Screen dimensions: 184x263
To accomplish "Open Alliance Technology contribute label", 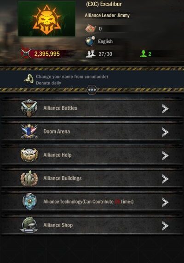I will 88,202.
